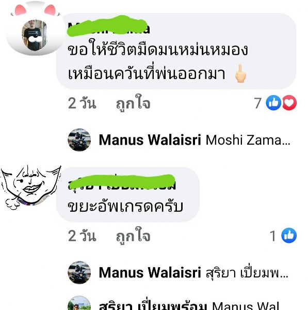Click the like reaction on ขยะอัพเกรดครับ comment
Screen dimensions: 308x310
289,236
